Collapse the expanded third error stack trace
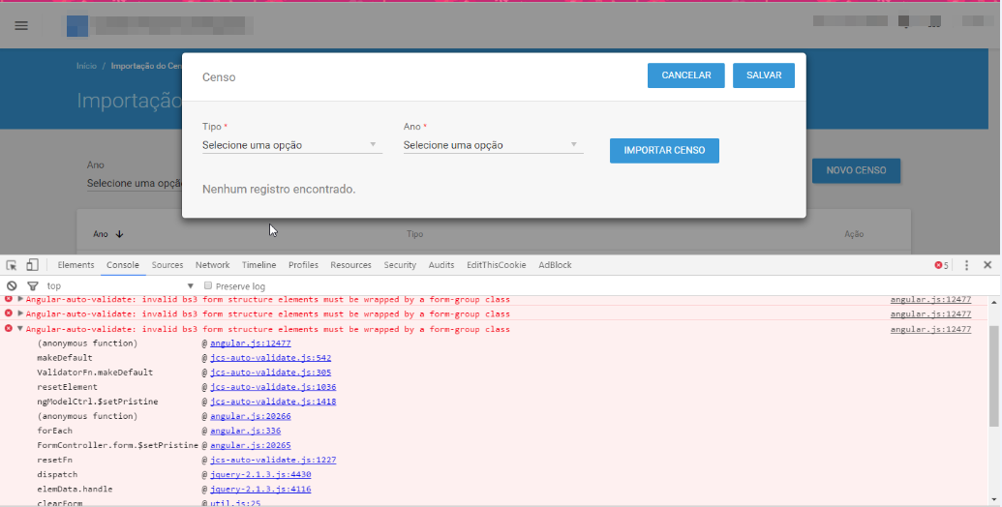1002x507 pixels. click(x=20, y=329)
